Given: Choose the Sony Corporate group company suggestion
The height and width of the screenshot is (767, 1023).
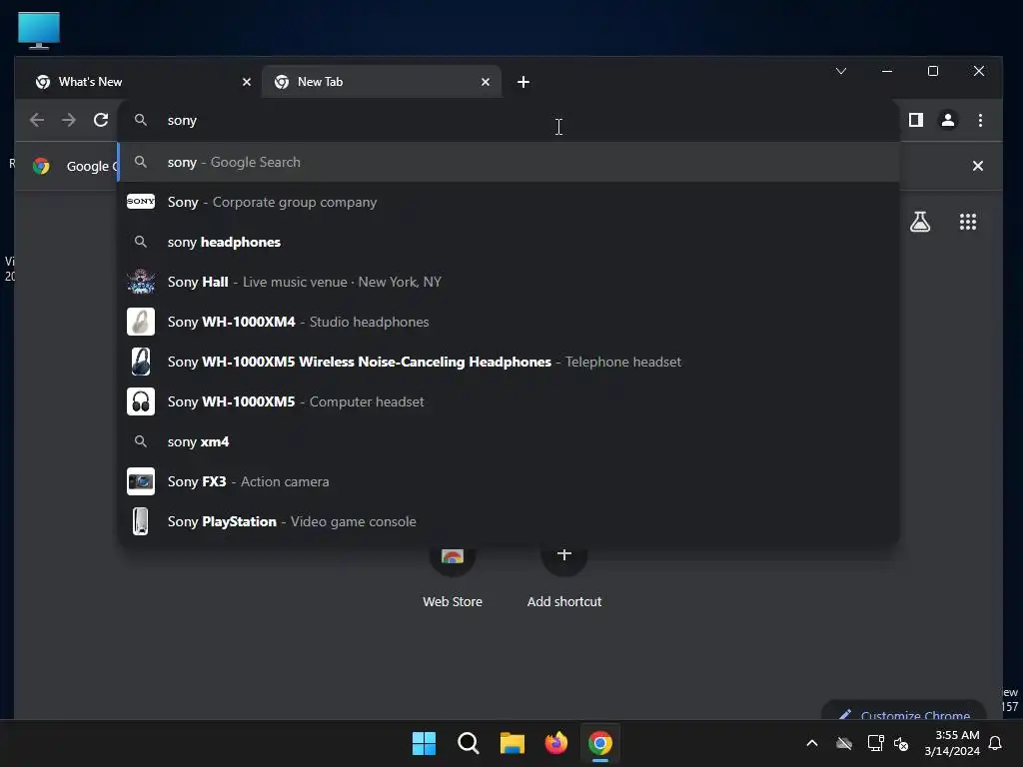Looking at the screenshot, I should click(509, 202).
